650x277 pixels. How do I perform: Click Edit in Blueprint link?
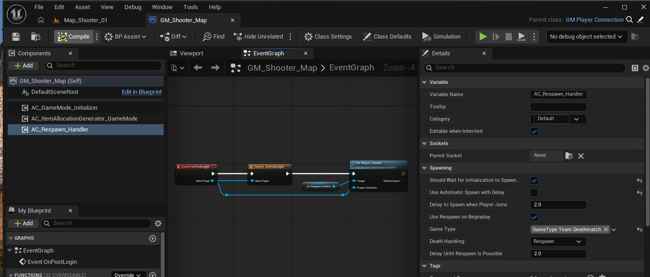(142, 92)
